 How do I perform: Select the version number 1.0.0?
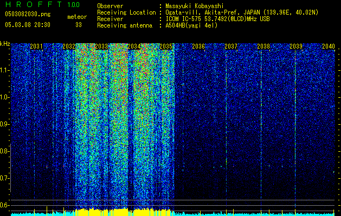[74, 4]
